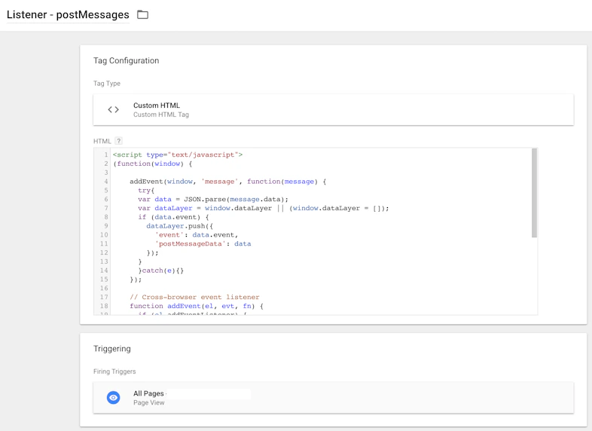This screenshot has width=592, height=431.
Task: Select the Custom HTML tag type card
Action: point(334,109)
